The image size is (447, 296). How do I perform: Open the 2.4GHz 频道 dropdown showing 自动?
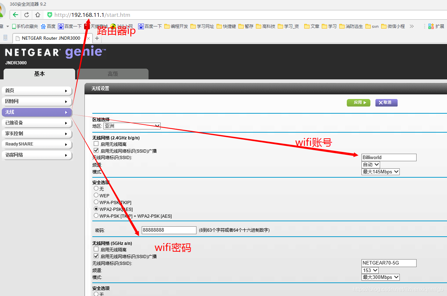tap(371, 165)
